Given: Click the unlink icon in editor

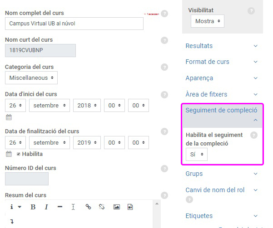Looking at the screenshot, I should (102, 207).
